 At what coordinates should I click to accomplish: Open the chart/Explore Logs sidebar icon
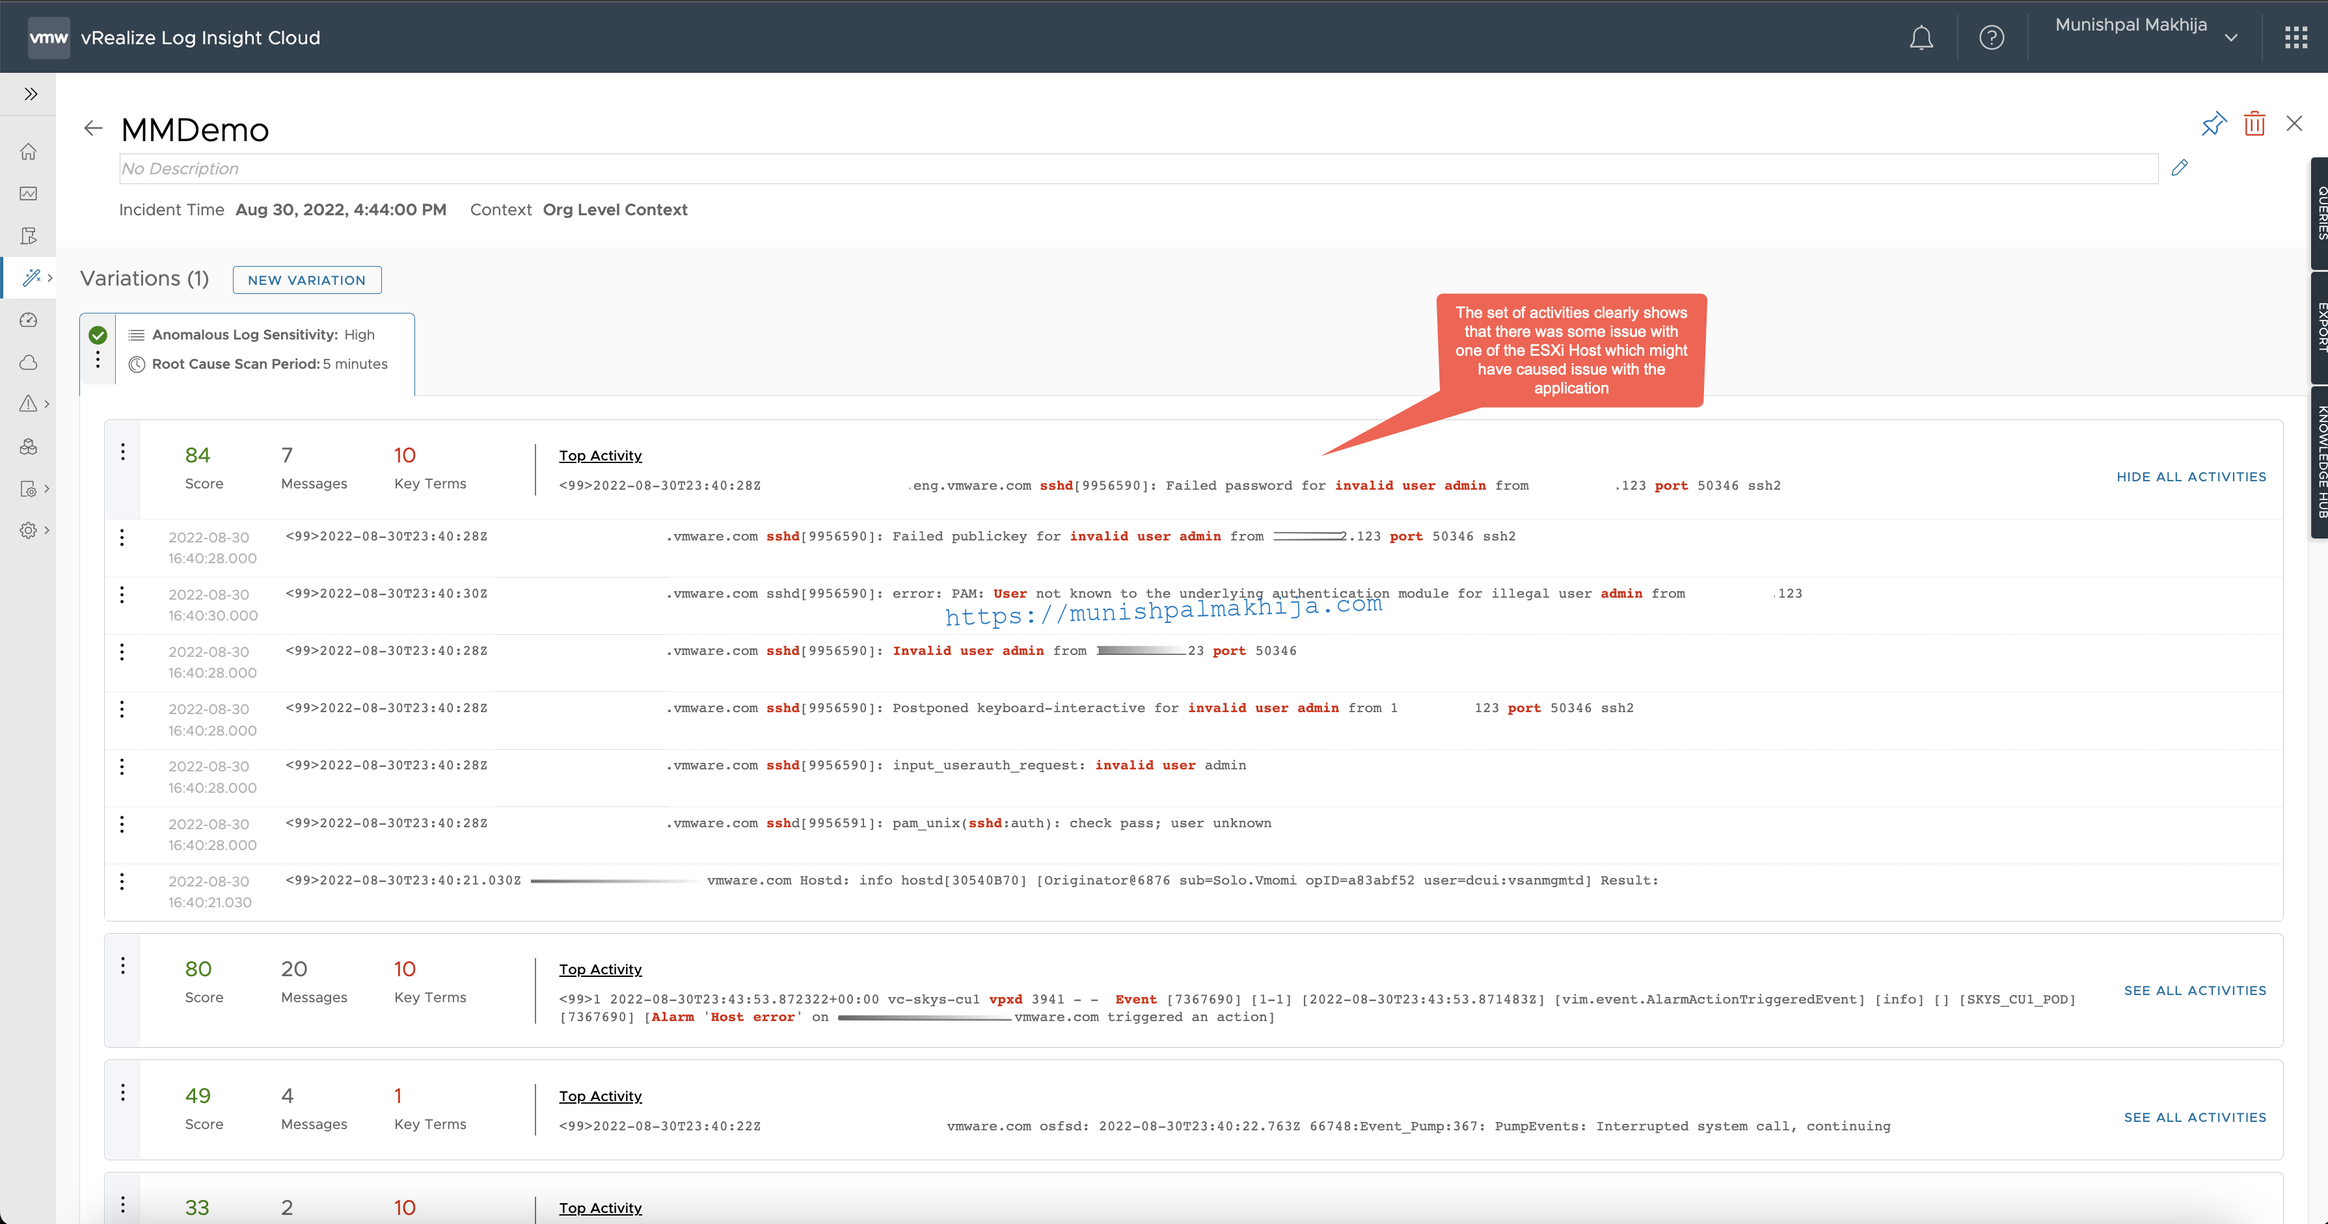[x=29, y=193]
